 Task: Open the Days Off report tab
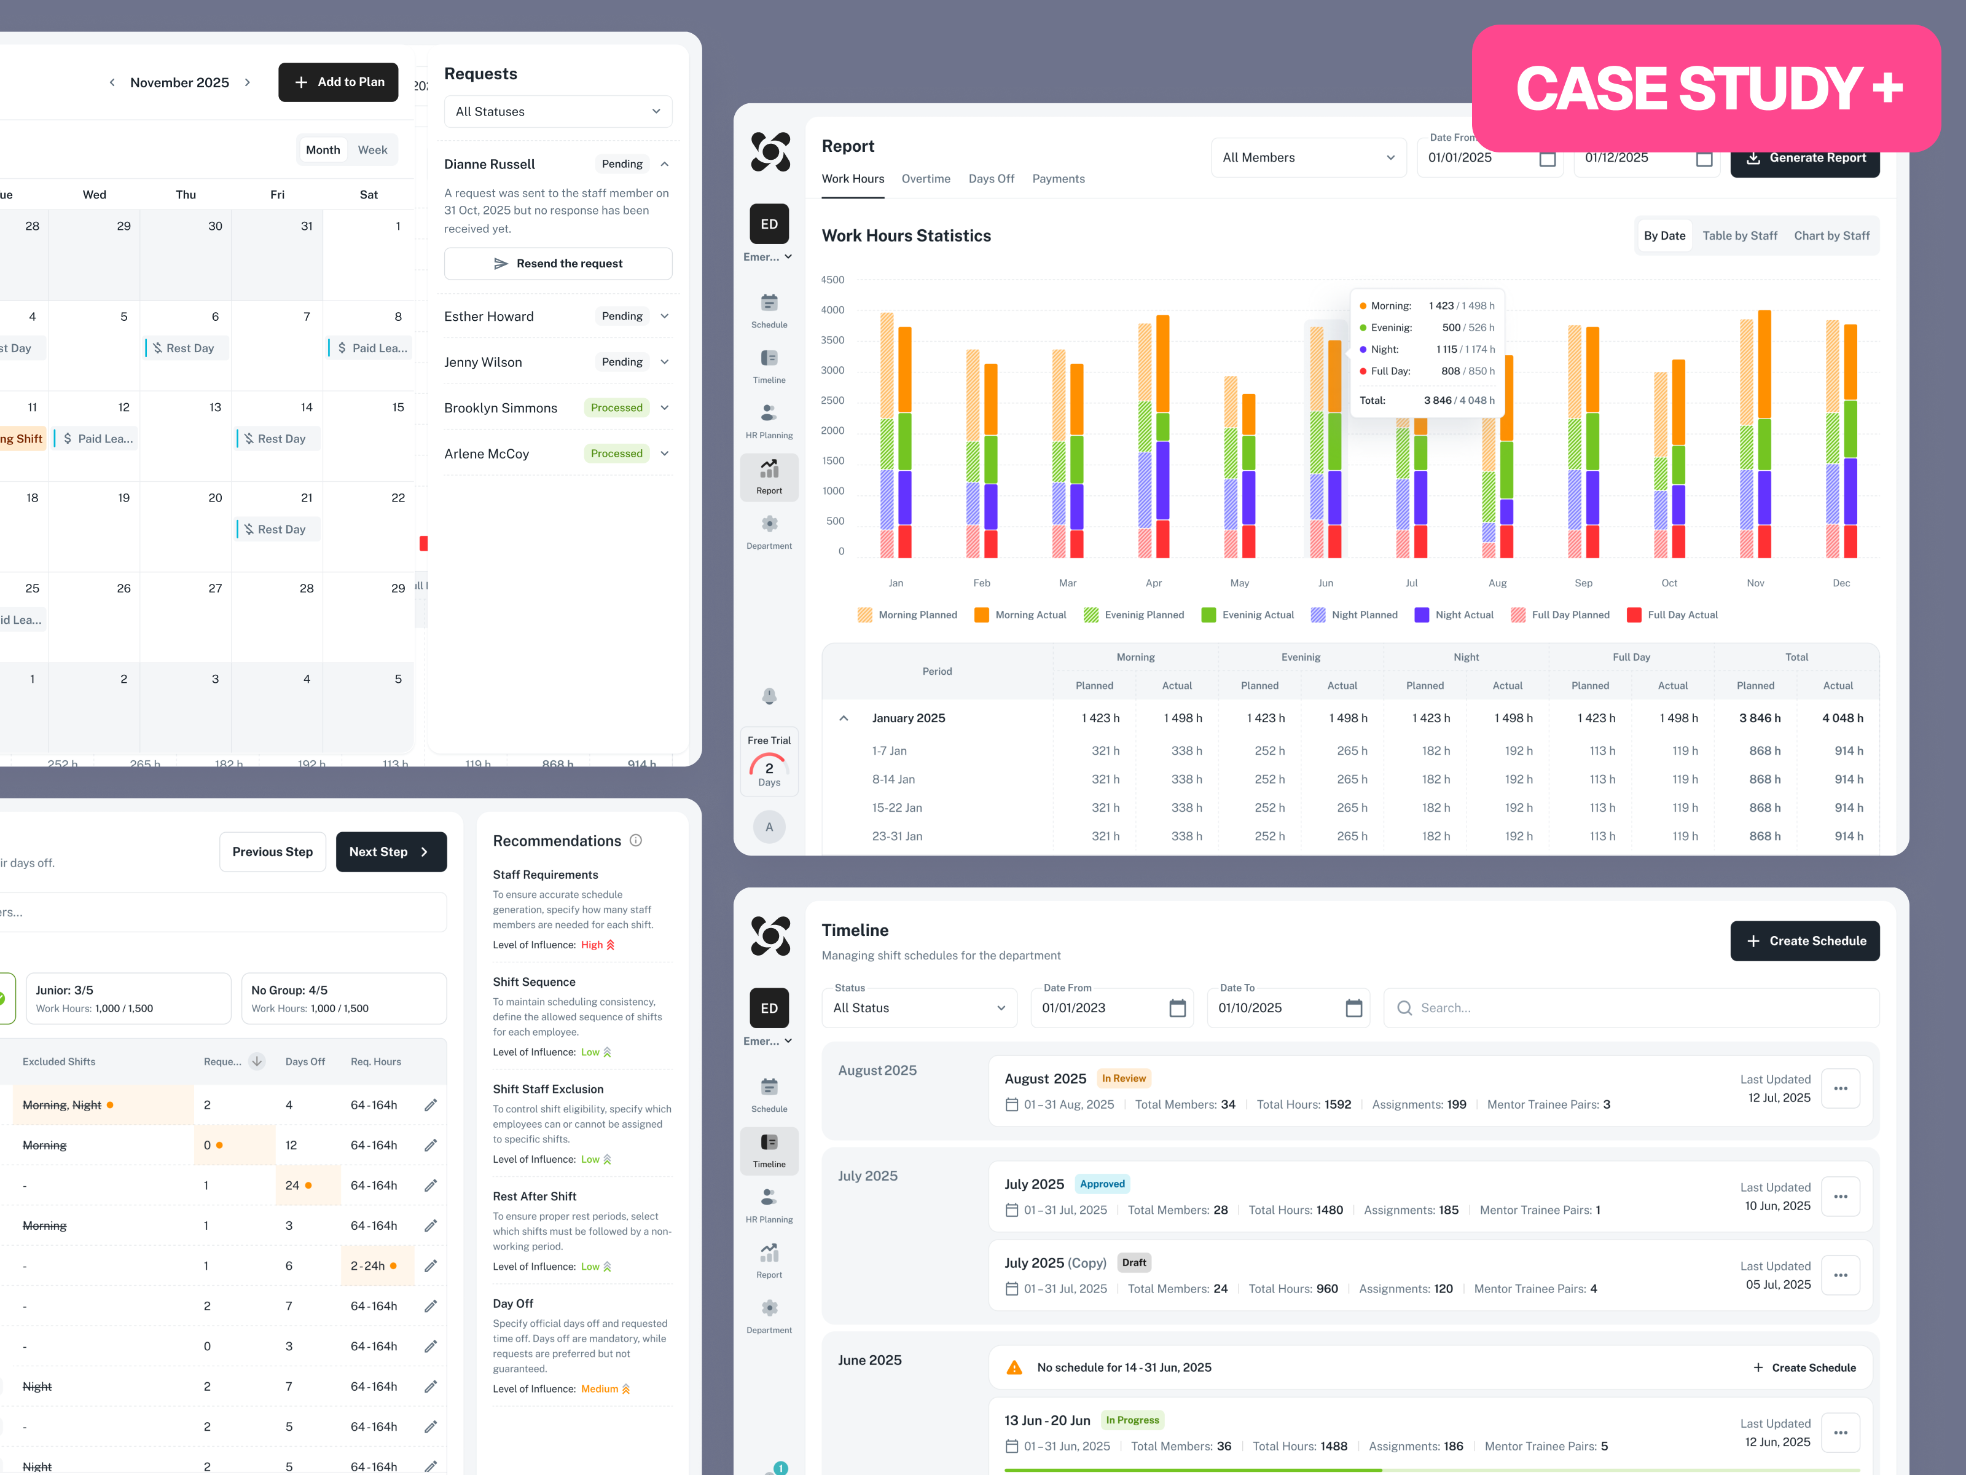click(991, 179)
